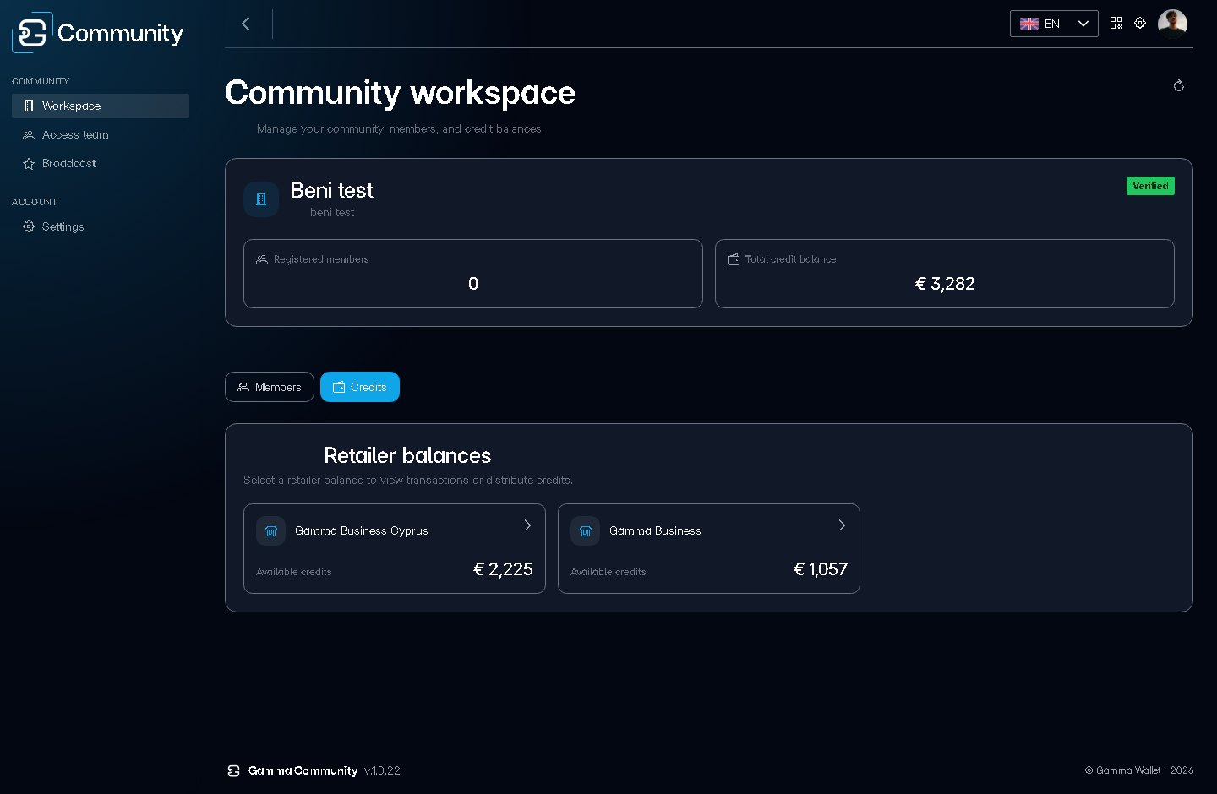This screenshot has width=1217, height=794.
Task: Expand Gamma Business balance chevron
Action: pos(842,525)
